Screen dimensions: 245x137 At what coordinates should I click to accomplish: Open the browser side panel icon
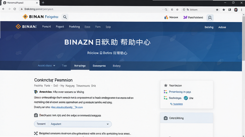click(x=229, y=10)
